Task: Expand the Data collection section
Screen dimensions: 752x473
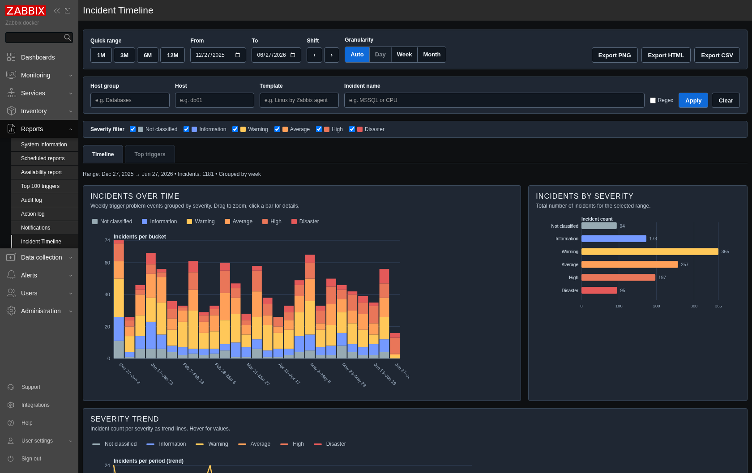Action: tap(39, 257)
